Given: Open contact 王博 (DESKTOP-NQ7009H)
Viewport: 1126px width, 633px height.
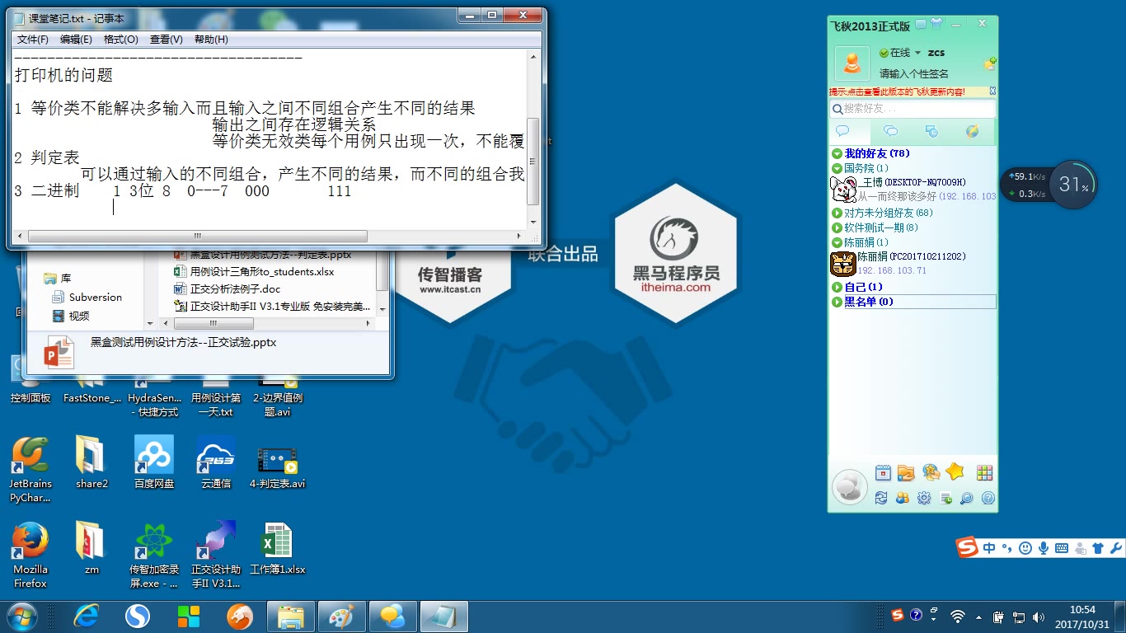Looking at the screenshot, I should (x=913, y=189).
